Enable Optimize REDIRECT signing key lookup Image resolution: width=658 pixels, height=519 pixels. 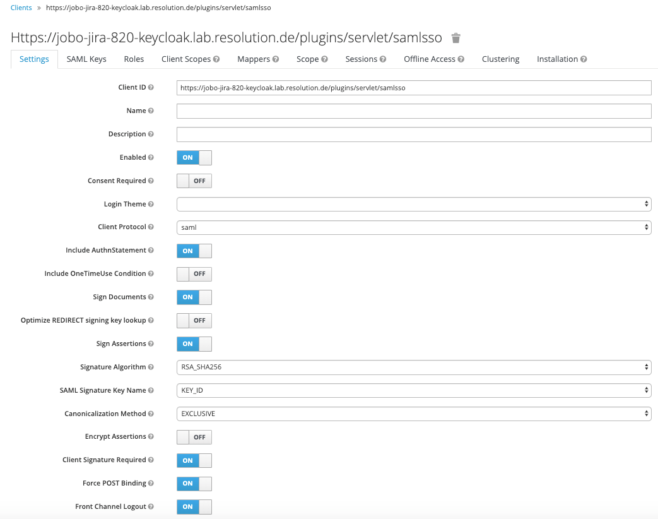194,321
